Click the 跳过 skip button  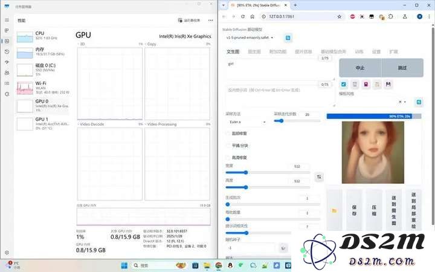pyautogui.click(x=402, y=68)
